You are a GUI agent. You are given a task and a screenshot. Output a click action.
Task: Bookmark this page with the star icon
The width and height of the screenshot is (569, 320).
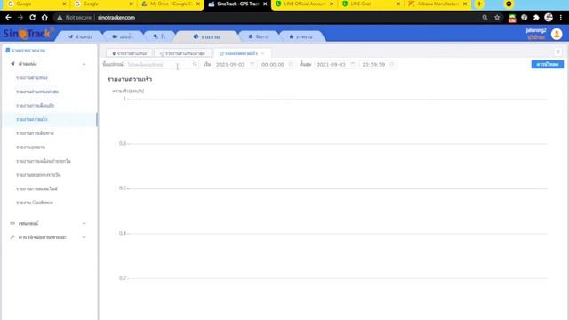point(497,18)
